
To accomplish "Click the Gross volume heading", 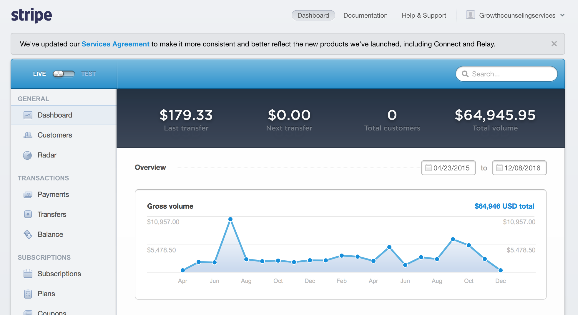I will (x=170, y=206).
